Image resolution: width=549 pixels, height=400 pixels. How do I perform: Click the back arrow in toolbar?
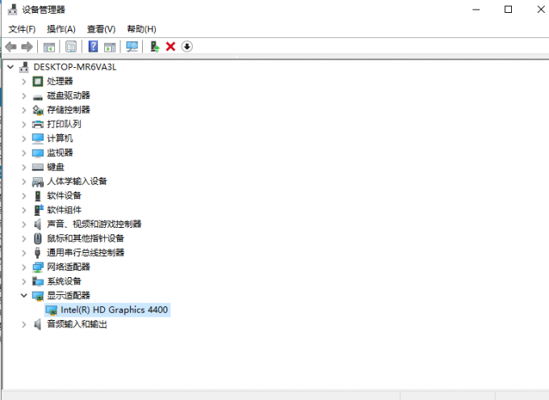coord(10,47)
